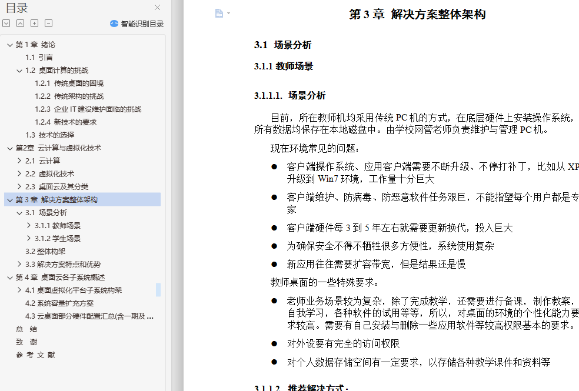
Task: Collapse 第 1 章 绪论 chevron
Action: point(10,45)
